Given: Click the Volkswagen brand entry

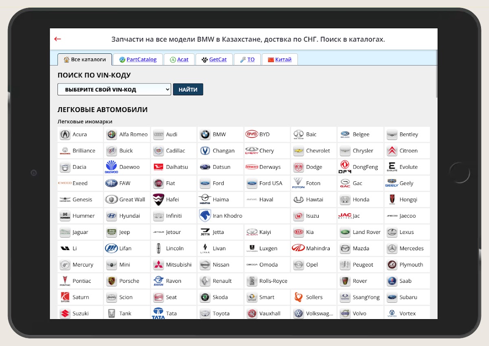Looking at the screenshot, I should pos(319,314).
